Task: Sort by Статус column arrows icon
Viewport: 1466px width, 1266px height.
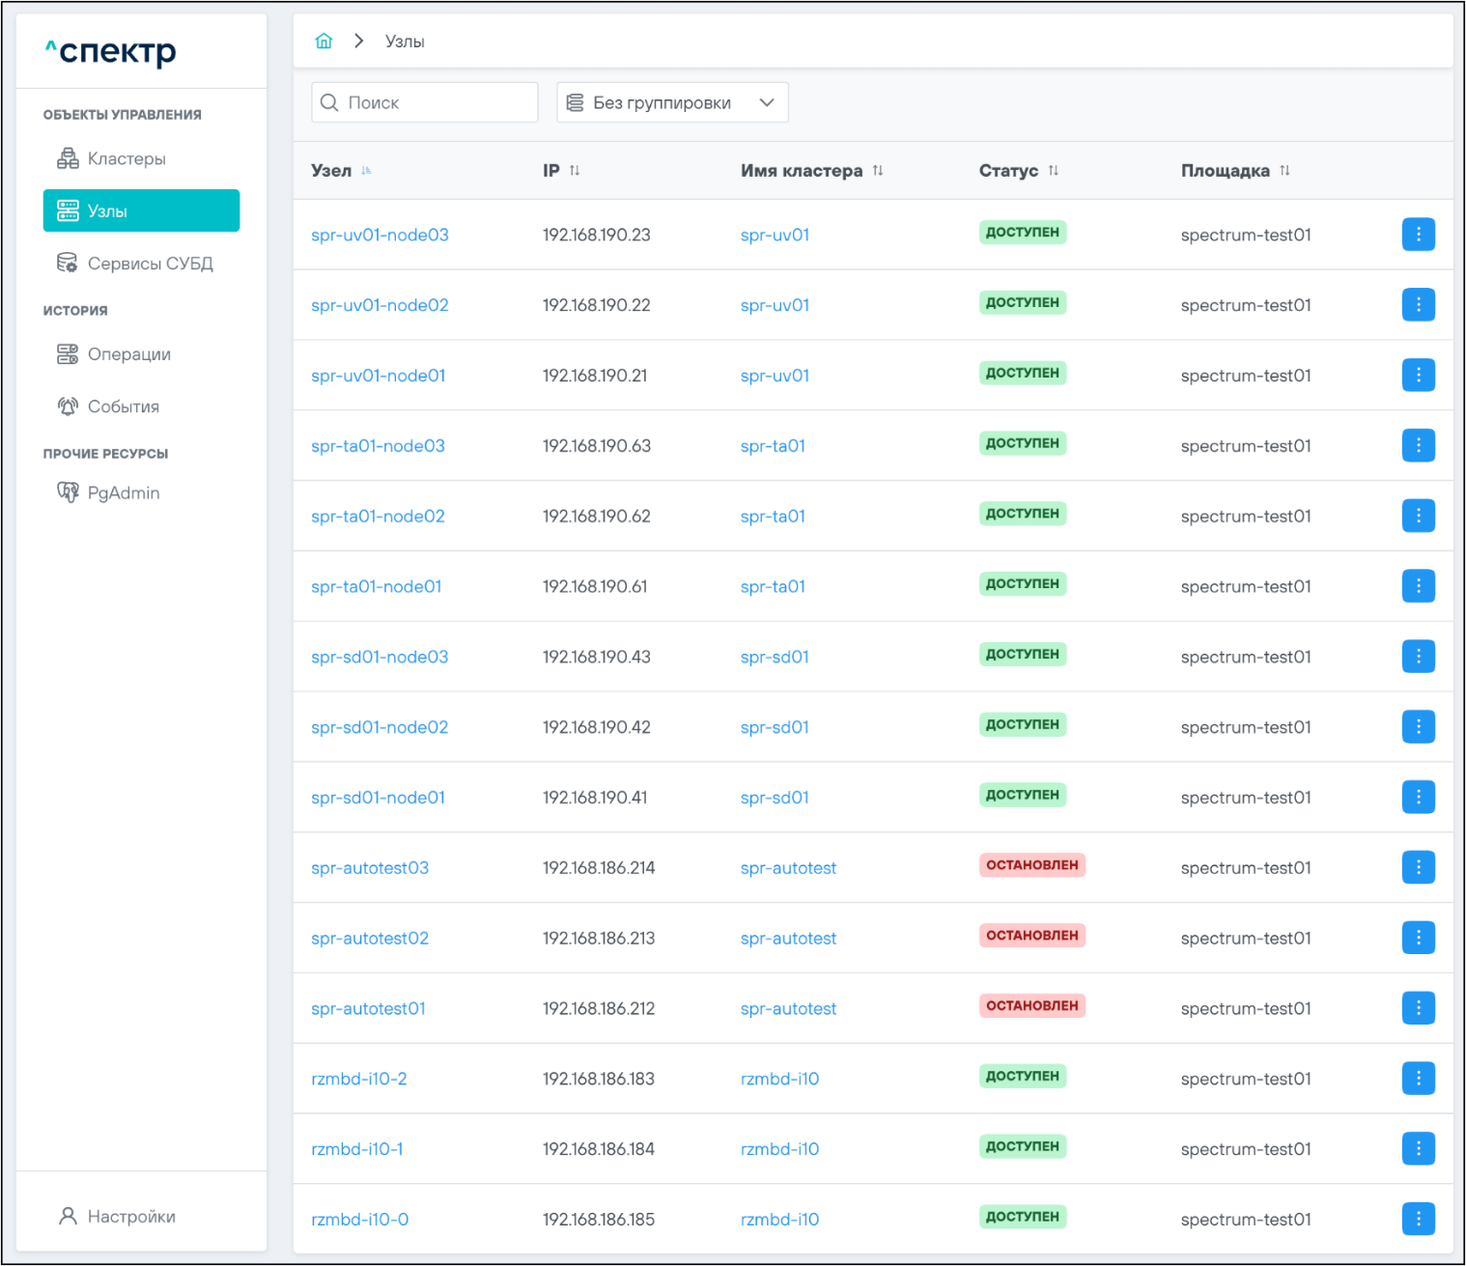Action: [x=1054, y=171]
